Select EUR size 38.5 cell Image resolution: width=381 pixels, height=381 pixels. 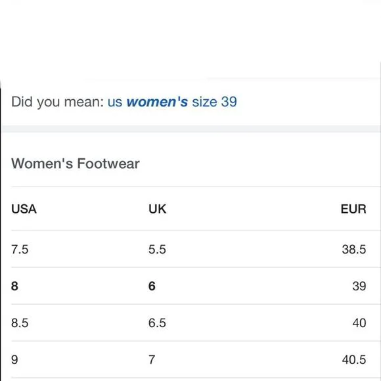coord(354,250)
